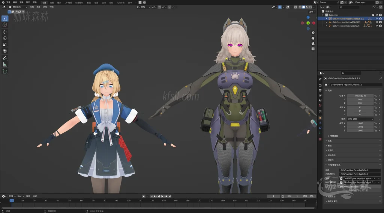Screen dimensions: 384x213
Task: Hide PapashaDefault 1.1 with its eye icon
Action: click(x=376, y=19)
